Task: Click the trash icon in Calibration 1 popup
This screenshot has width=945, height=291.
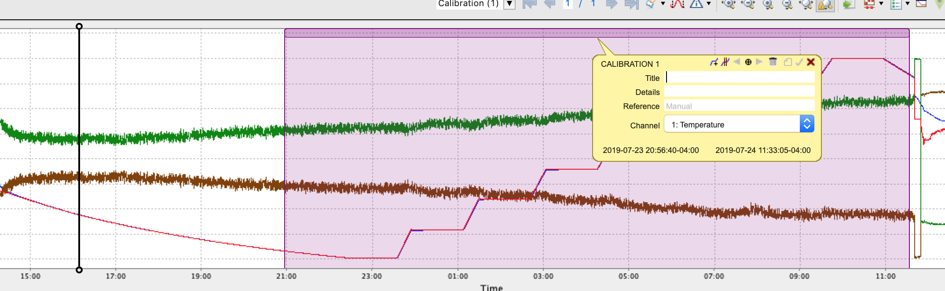Action: coord(773,62)
